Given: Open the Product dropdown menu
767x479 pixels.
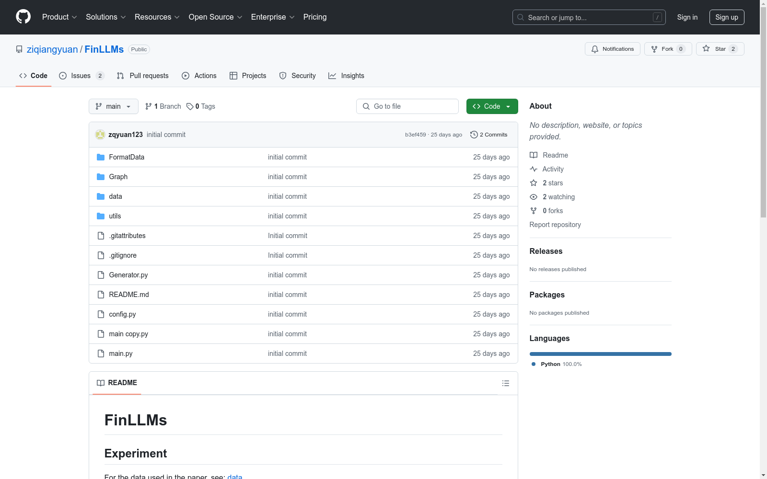Looking at the screenshot, I should [59, 17].
